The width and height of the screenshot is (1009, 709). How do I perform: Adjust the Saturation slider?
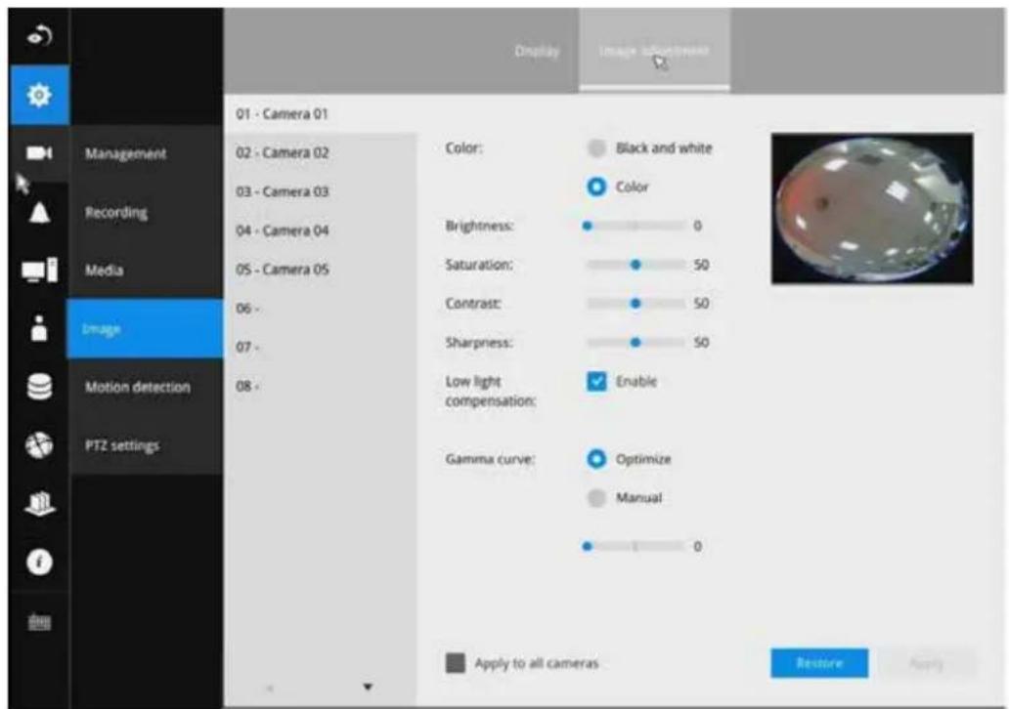636,265
